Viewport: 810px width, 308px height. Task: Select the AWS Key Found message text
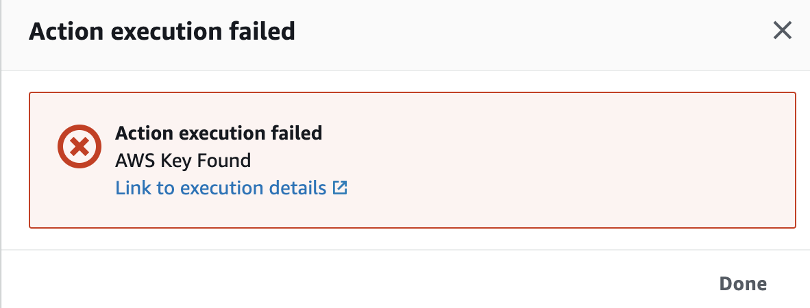[183, 161]
